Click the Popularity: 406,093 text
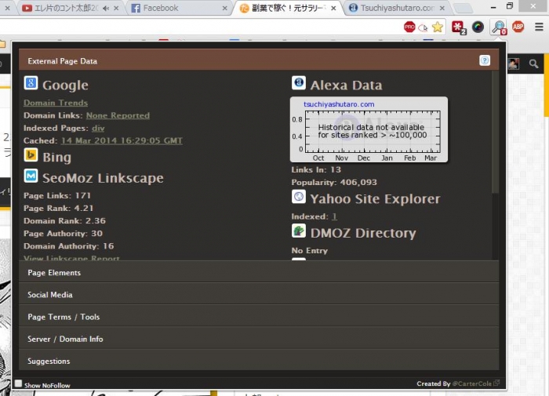 pyautogui.click(x=334, y=182)
